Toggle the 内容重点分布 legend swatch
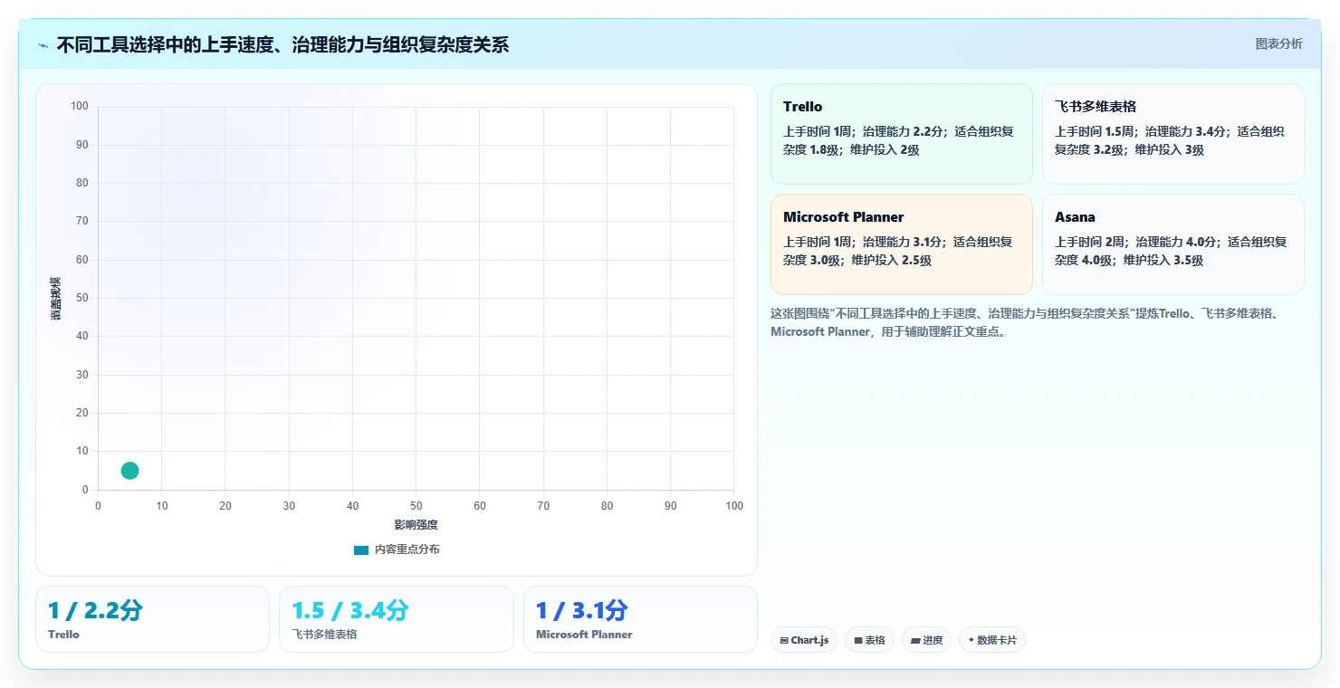Screen dimensions: 1340x688 [x=361, y=549]
